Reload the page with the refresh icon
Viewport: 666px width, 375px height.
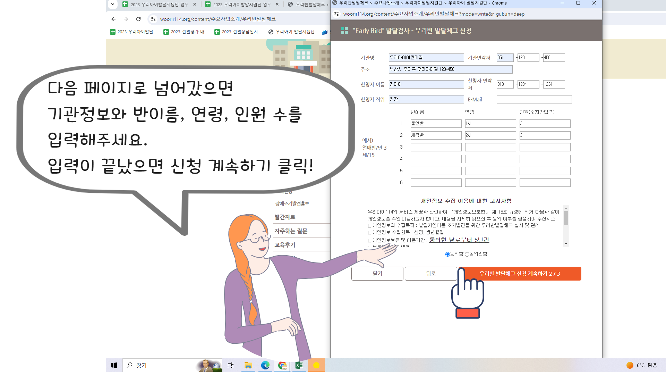138,19
